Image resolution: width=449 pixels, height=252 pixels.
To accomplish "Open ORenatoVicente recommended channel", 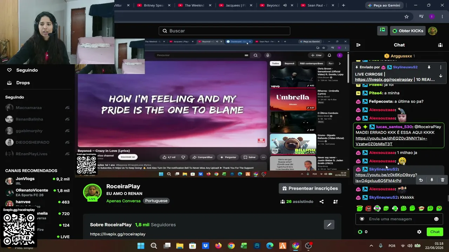I will (x=37, y=192).
